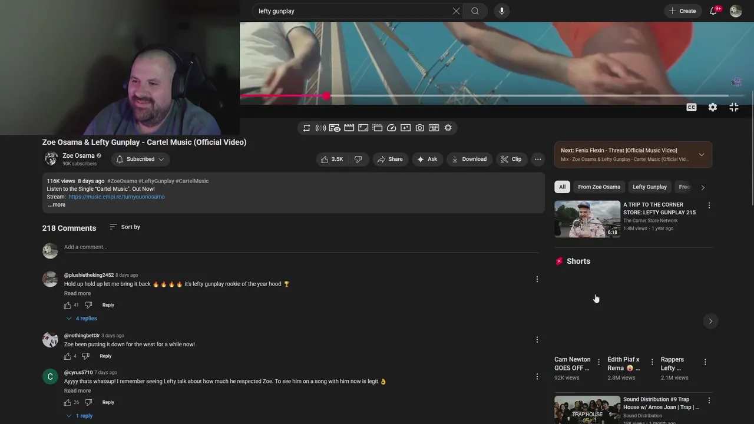Screen dimensions: 754x424
Task: Open the Create menu button
Action: [x=683, y=11]
